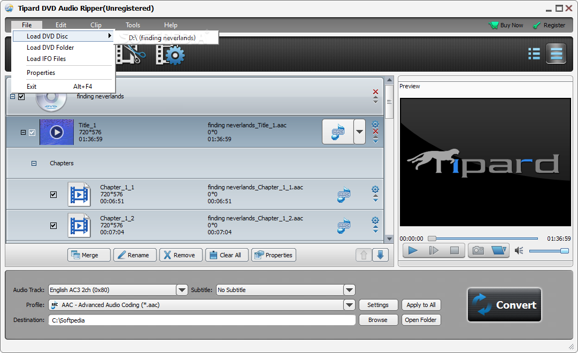Switch to compact list view icon
Image resolution: width=578 pixels, height=353 pixels.
tap(534, 54)
